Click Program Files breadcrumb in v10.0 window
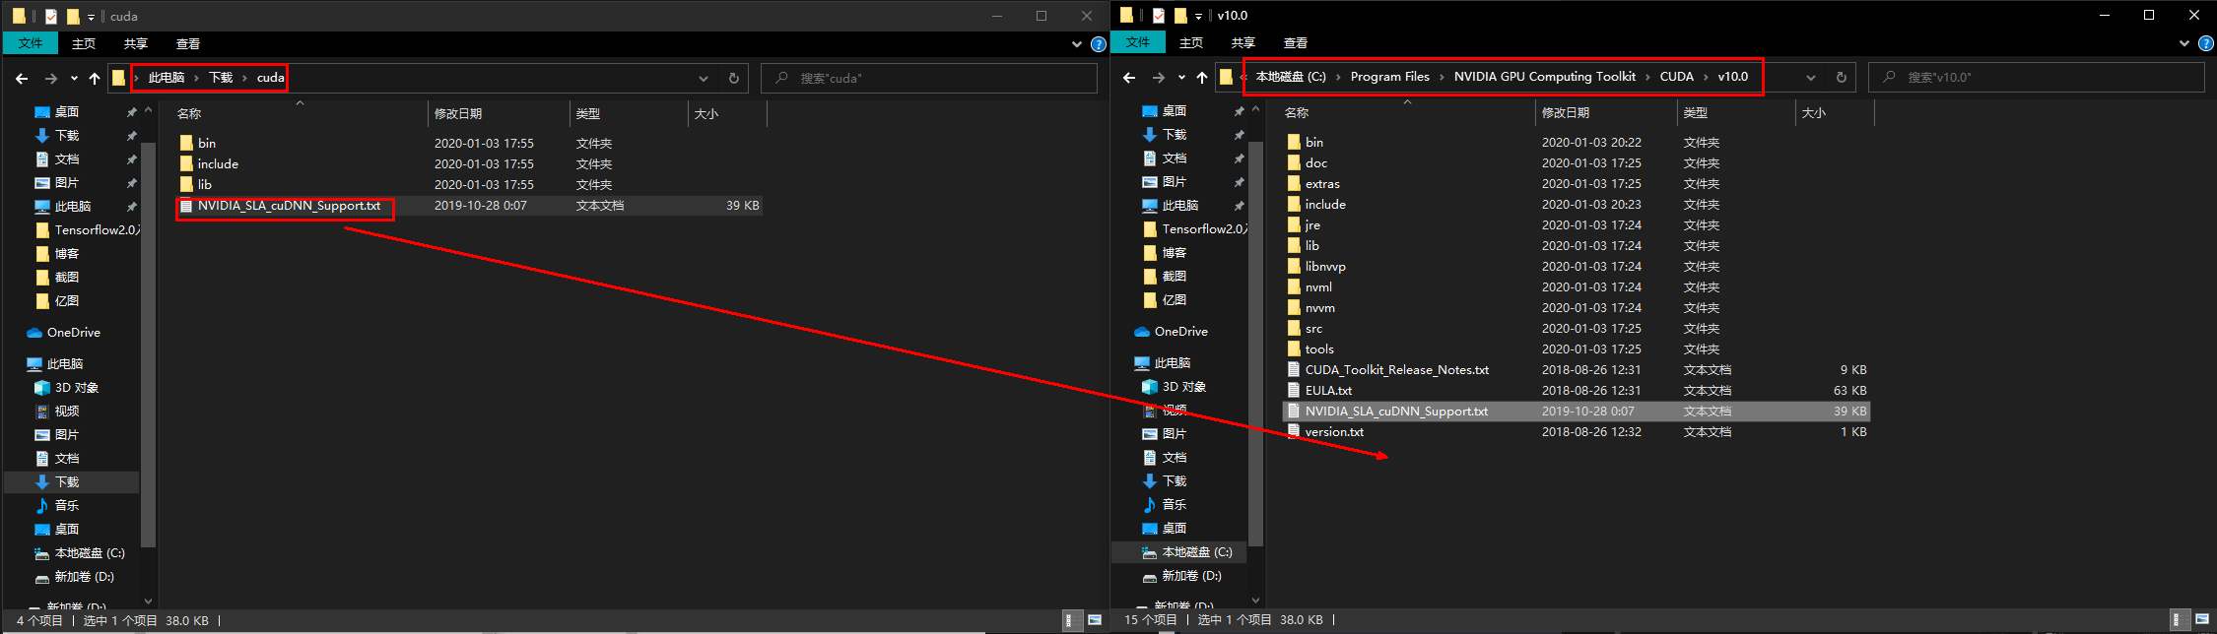This screenshot has width=2217, height=634. pos(1389,77)
